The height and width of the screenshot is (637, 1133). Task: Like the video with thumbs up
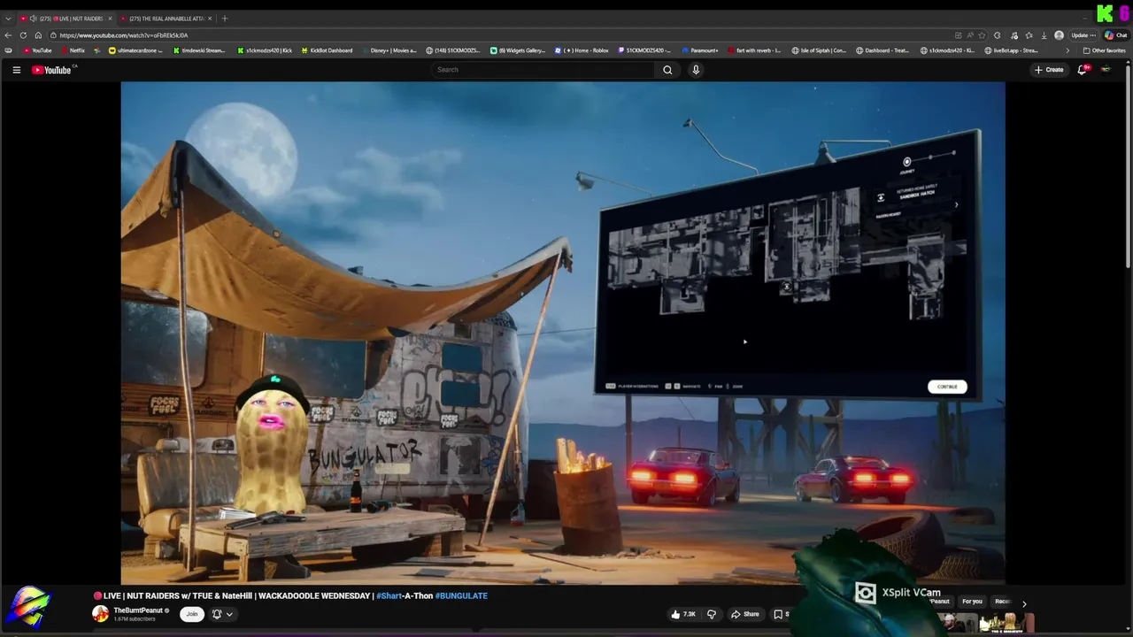[x=684, y=614]
